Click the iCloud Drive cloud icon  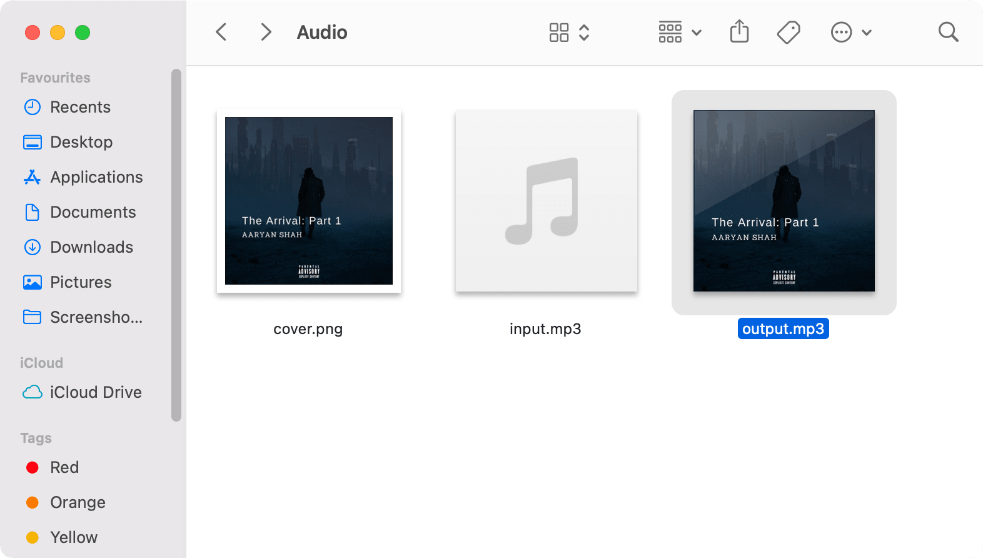tap(33, 392)
